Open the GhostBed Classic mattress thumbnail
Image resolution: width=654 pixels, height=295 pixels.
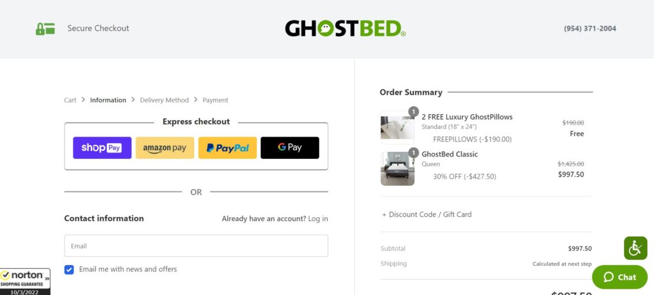[x=397, y=169]
